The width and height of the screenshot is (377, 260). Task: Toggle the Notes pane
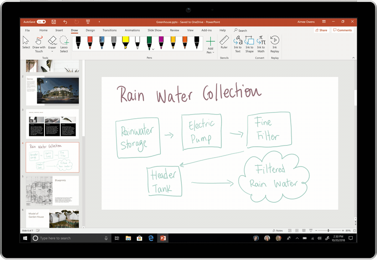tap(278, 230)
